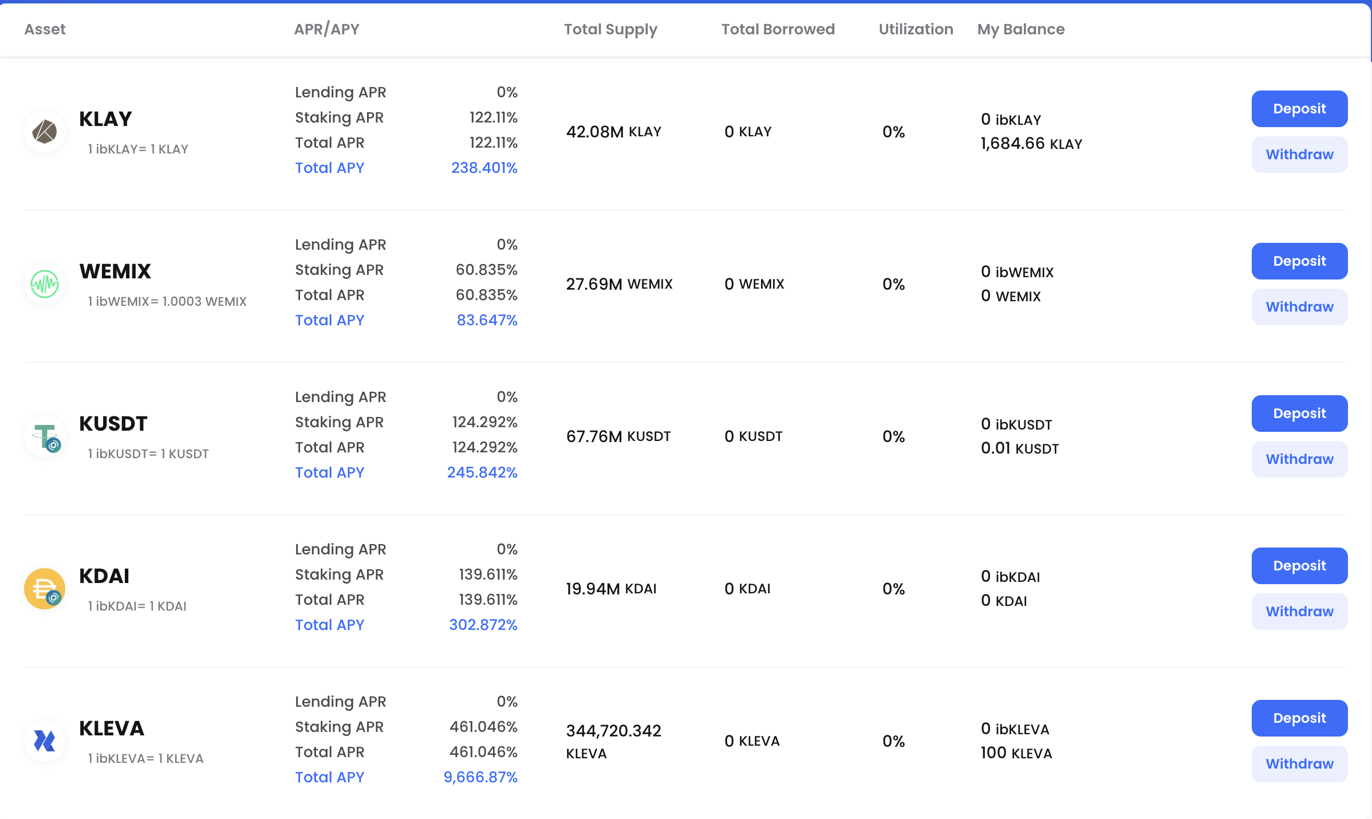The height and width of the screenshot is (819, 1372).
Task: Click the 0 KLAY total borrowed value
Action: click(748, 132)
